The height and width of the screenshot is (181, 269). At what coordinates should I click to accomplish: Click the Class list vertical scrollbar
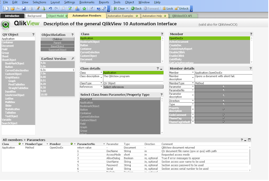pyautogui.click(x=162, y=49)
